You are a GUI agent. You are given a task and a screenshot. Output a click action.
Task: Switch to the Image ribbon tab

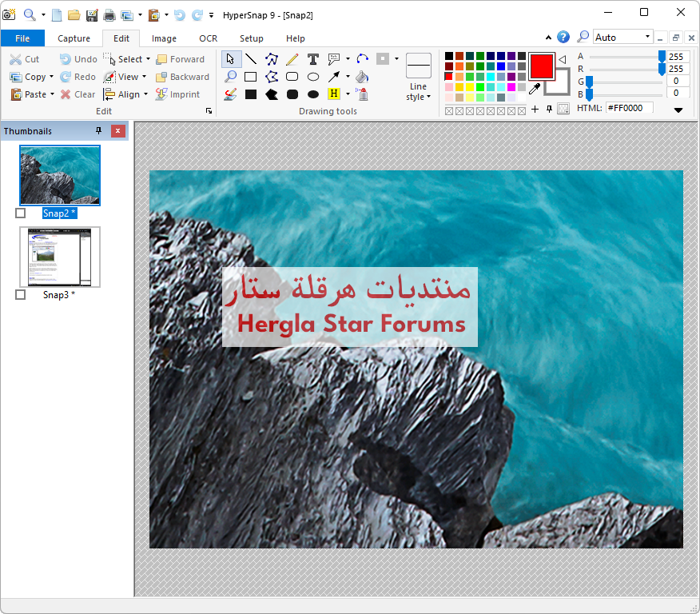tap(164, 38)
